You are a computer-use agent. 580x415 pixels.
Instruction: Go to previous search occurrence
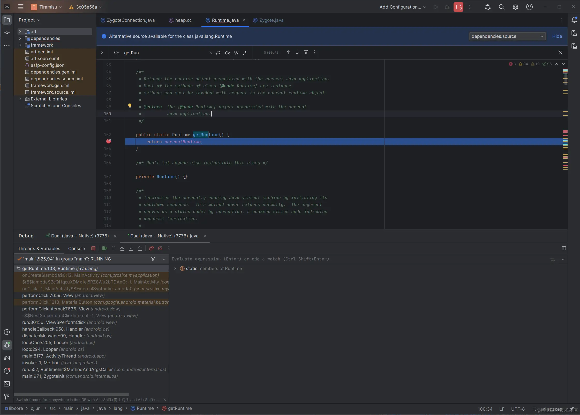(288, 53)
